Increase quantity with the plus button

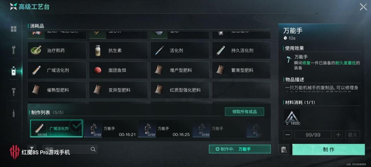coord(338,135)
